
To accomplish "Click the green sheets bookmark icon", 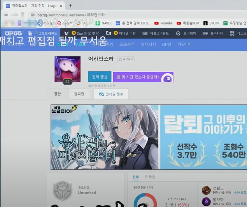I will [225, 23].
